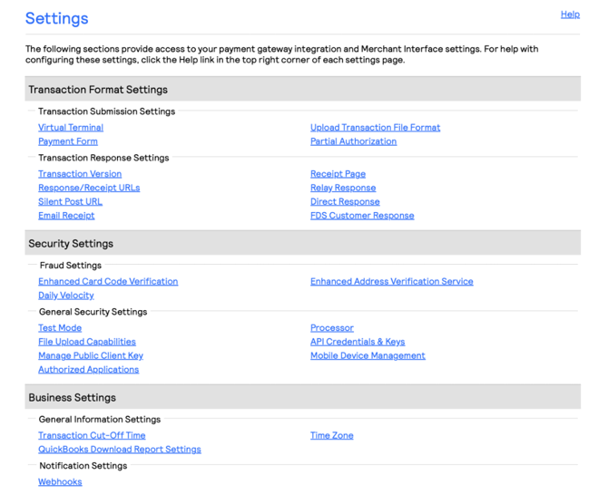
Task: Open the Receipt Page link
Action: [x=338, y=174]
